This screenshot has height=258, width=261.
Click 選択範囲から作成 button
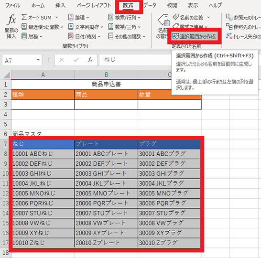[x=194, y=36]
